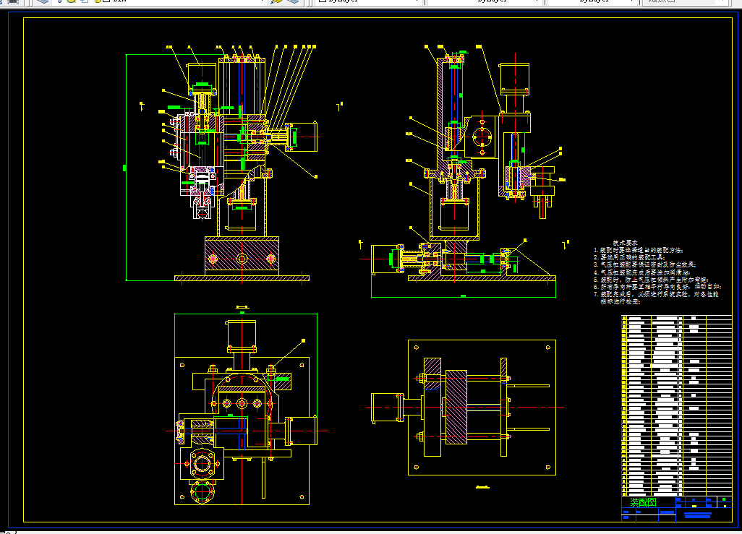Select the 技术要求 heading text
Image resolution: width=742 pixels, height=534 pixels.
[x=625, y=243]
